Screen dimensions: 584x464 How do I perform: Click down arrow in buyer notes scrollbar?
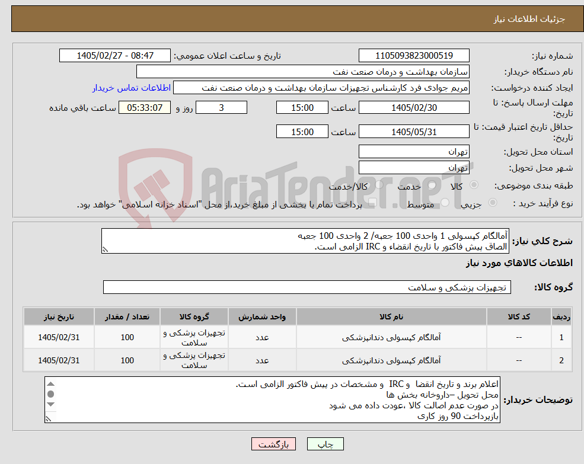coord(50,404)
